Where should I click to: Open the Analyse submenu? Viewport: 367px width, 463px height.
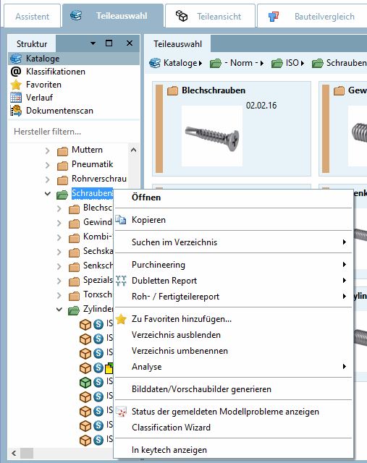[x=233, y=367]
